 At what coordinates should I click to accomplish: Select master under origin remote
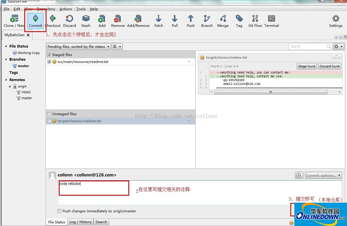tap(24, 98)
